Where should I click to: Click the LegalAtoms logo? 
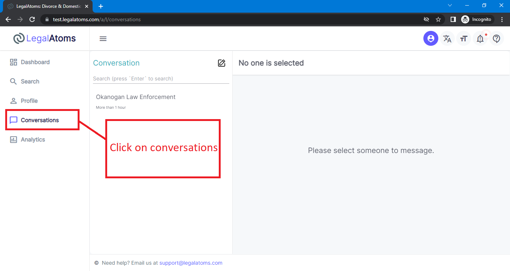click(x=44, y=38)
